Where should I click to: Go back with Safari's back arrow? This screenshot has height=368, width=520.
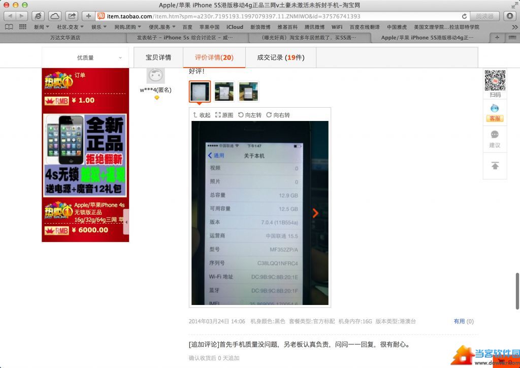tap(10, 16)
